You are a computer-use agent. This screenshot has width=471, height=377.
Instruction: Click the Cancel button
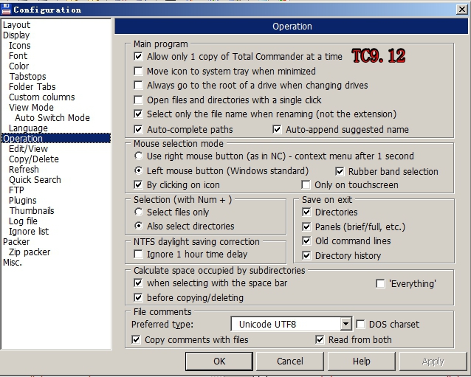(290, 361)
